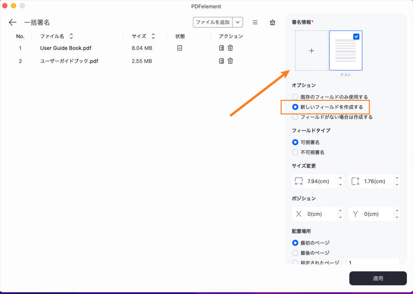This screenshot has height=294, width=413.
Task: Expand the ファイルを追加 dropdown arrow
Action: 238,23
